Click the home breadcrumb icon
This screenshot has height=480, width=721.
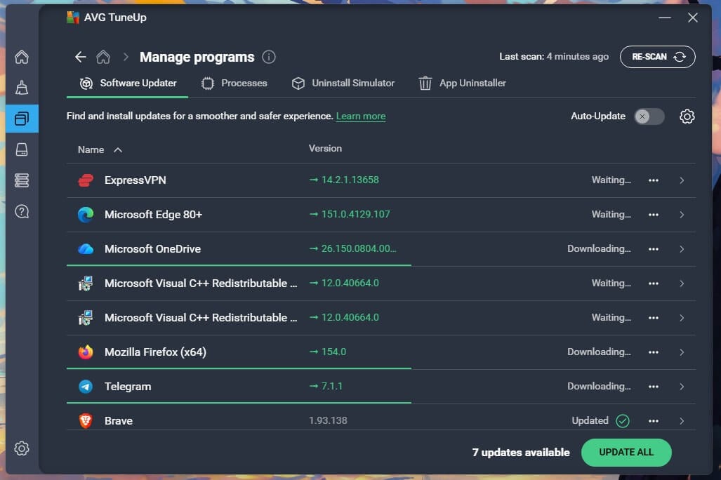click(x=103, y=57)
